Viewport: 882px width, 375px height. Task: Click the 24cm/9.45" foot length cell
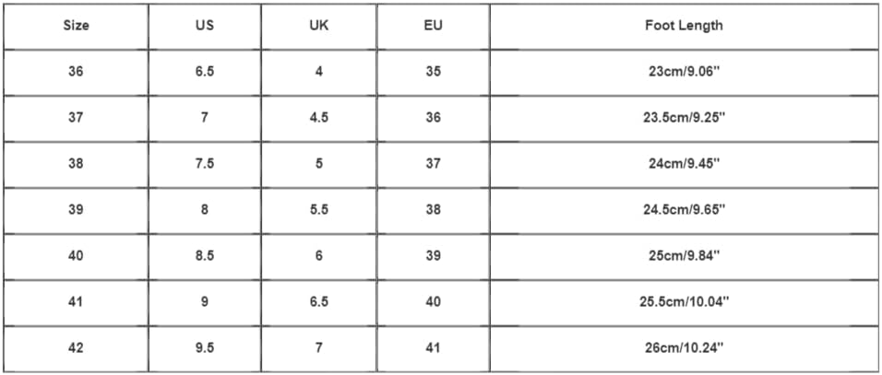684,164
